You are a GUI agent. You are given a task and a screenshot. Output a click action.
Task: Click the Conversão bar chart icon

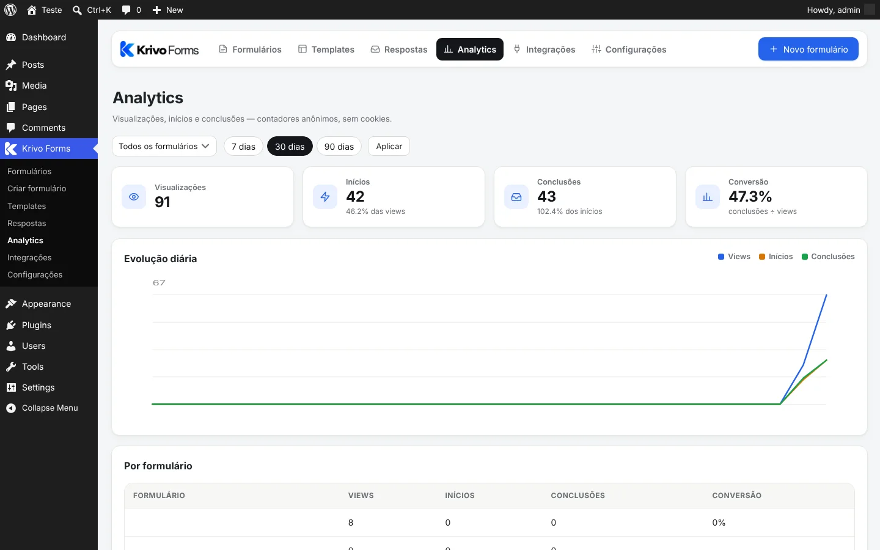point(708,197)
